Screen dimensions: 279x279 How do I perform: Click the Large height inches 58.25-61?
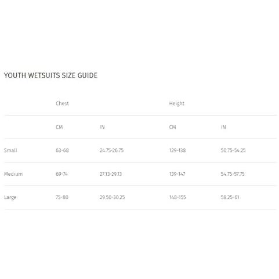point(230,197)
